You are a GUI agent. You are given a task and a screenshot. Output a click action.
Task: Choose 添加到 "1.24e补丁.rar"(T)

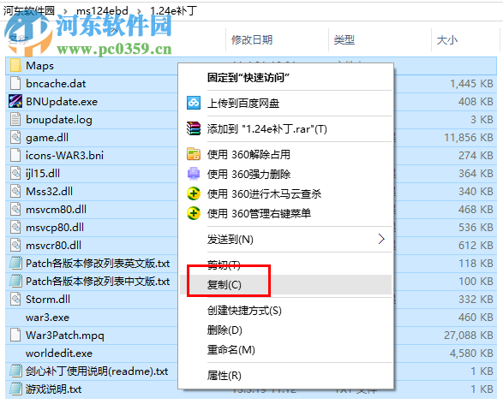pos(266,129)
